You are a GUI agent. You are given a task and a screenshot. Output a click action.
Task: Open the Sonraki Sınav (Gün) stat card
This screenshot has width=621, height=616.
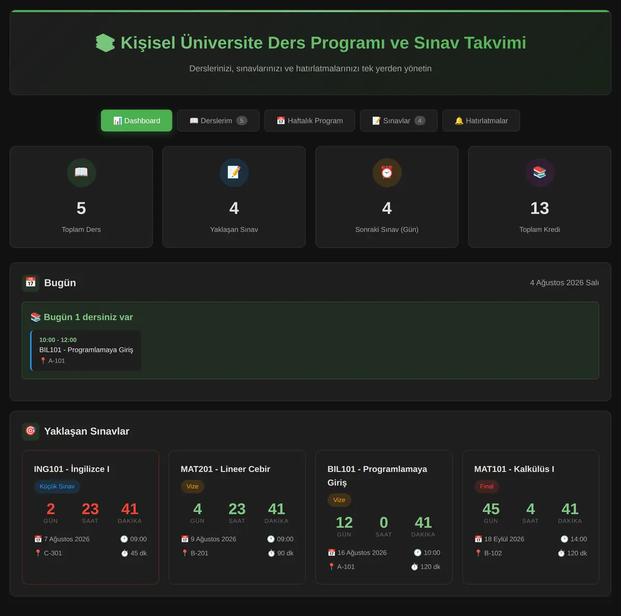387,197
